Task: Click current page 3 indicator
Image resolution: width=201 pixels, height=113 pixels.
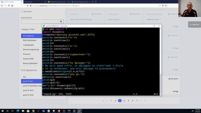Action: [x=120, y=100]
